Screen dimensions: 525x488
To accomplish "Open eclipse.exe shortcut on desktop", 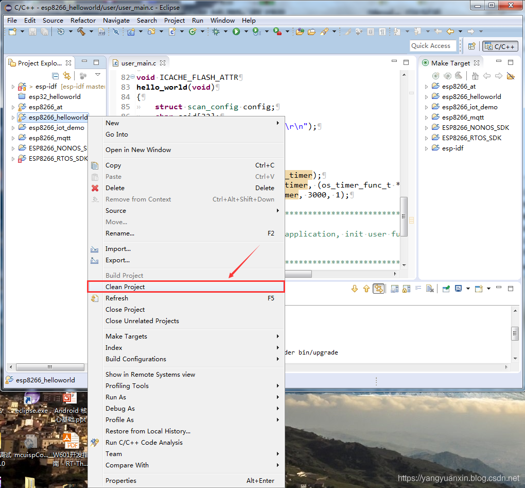I will pyautogui.click(x=31, y=403).
